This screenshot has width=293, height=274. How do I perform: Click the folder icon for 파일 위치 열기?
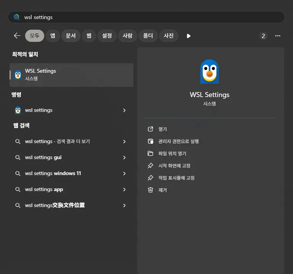151,153
